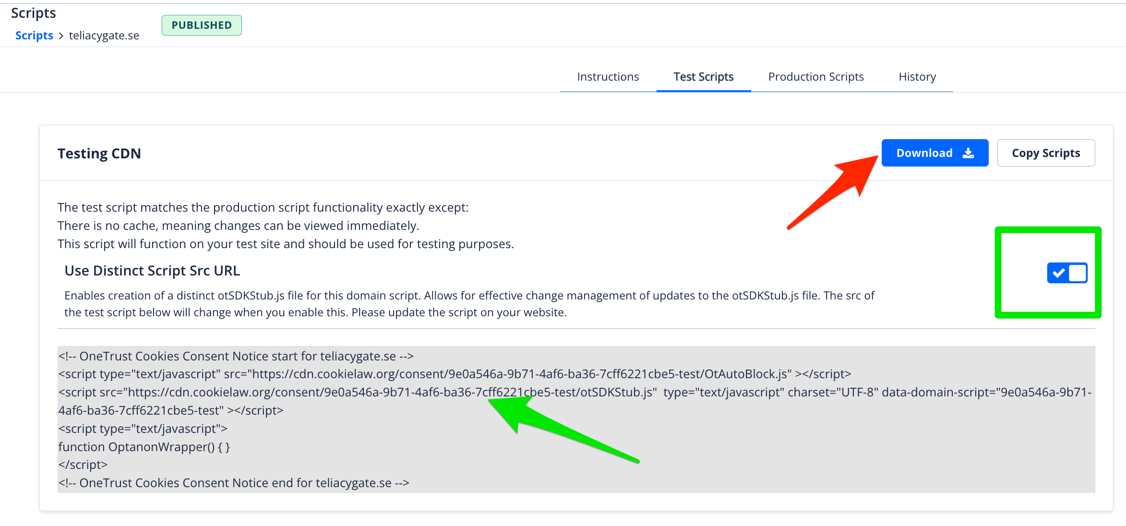Click the OtAutoBlock.js script line
The width and height of the screenshot is (1126, 526).
(454, 374)
